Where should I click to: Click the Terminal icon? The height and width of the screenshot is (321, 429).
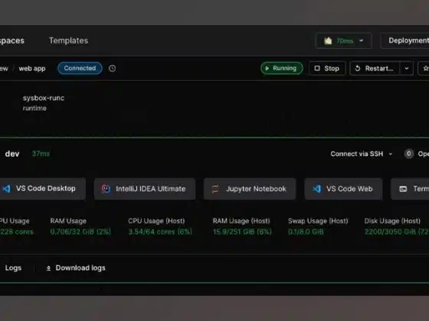403,189
